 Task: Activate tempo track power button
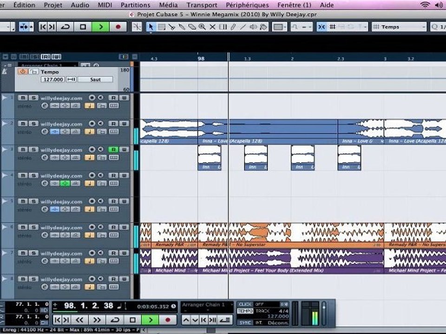pos(22,71)
